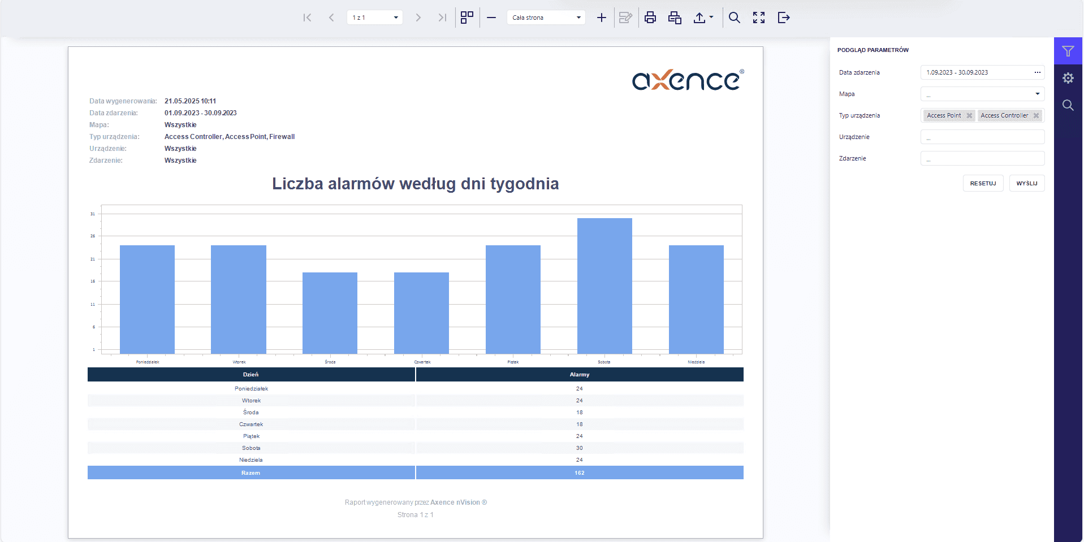This screenshot has width=1084, height=542.
Task: Expand the 'Cała strona' zoom dropdown
Action: pyautogui.click(x=546, y=18)
